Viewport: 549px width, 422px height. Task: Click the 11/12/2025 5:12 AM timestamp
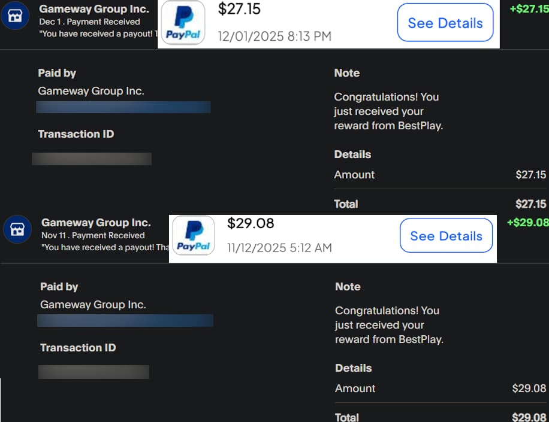279,248
